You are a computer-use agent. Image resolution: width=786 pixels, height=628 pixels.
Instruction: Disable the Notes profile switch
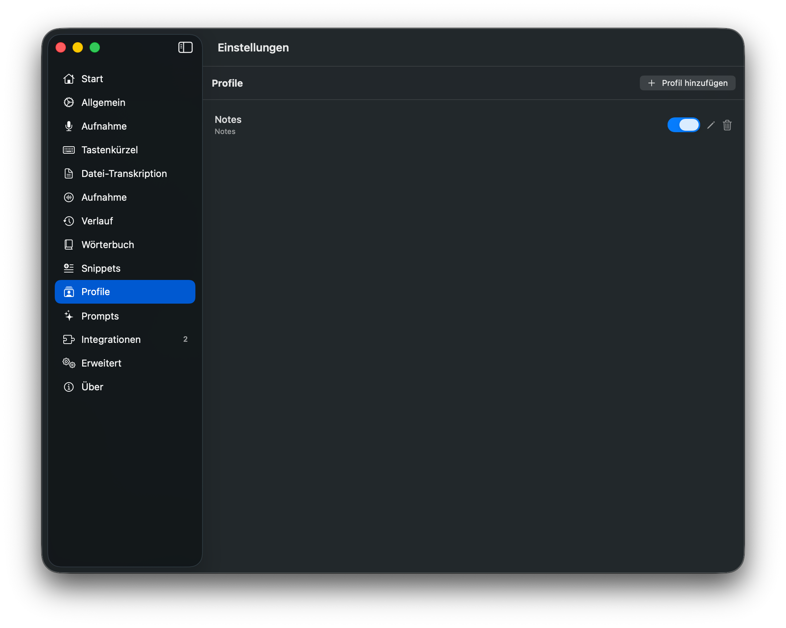click(x=683, y=125)
